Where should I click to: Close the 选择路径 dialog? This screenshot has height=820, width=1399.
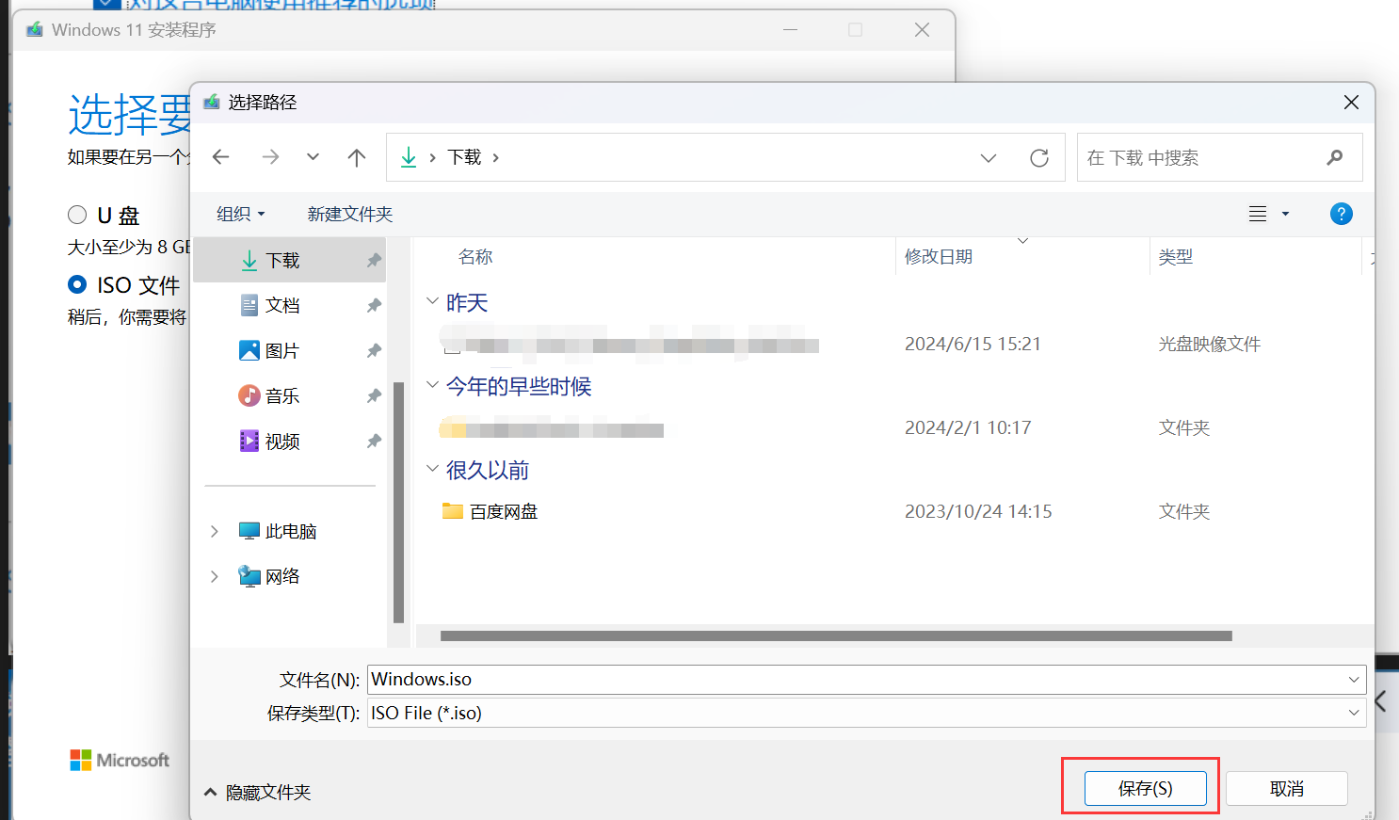[1351, 102]
